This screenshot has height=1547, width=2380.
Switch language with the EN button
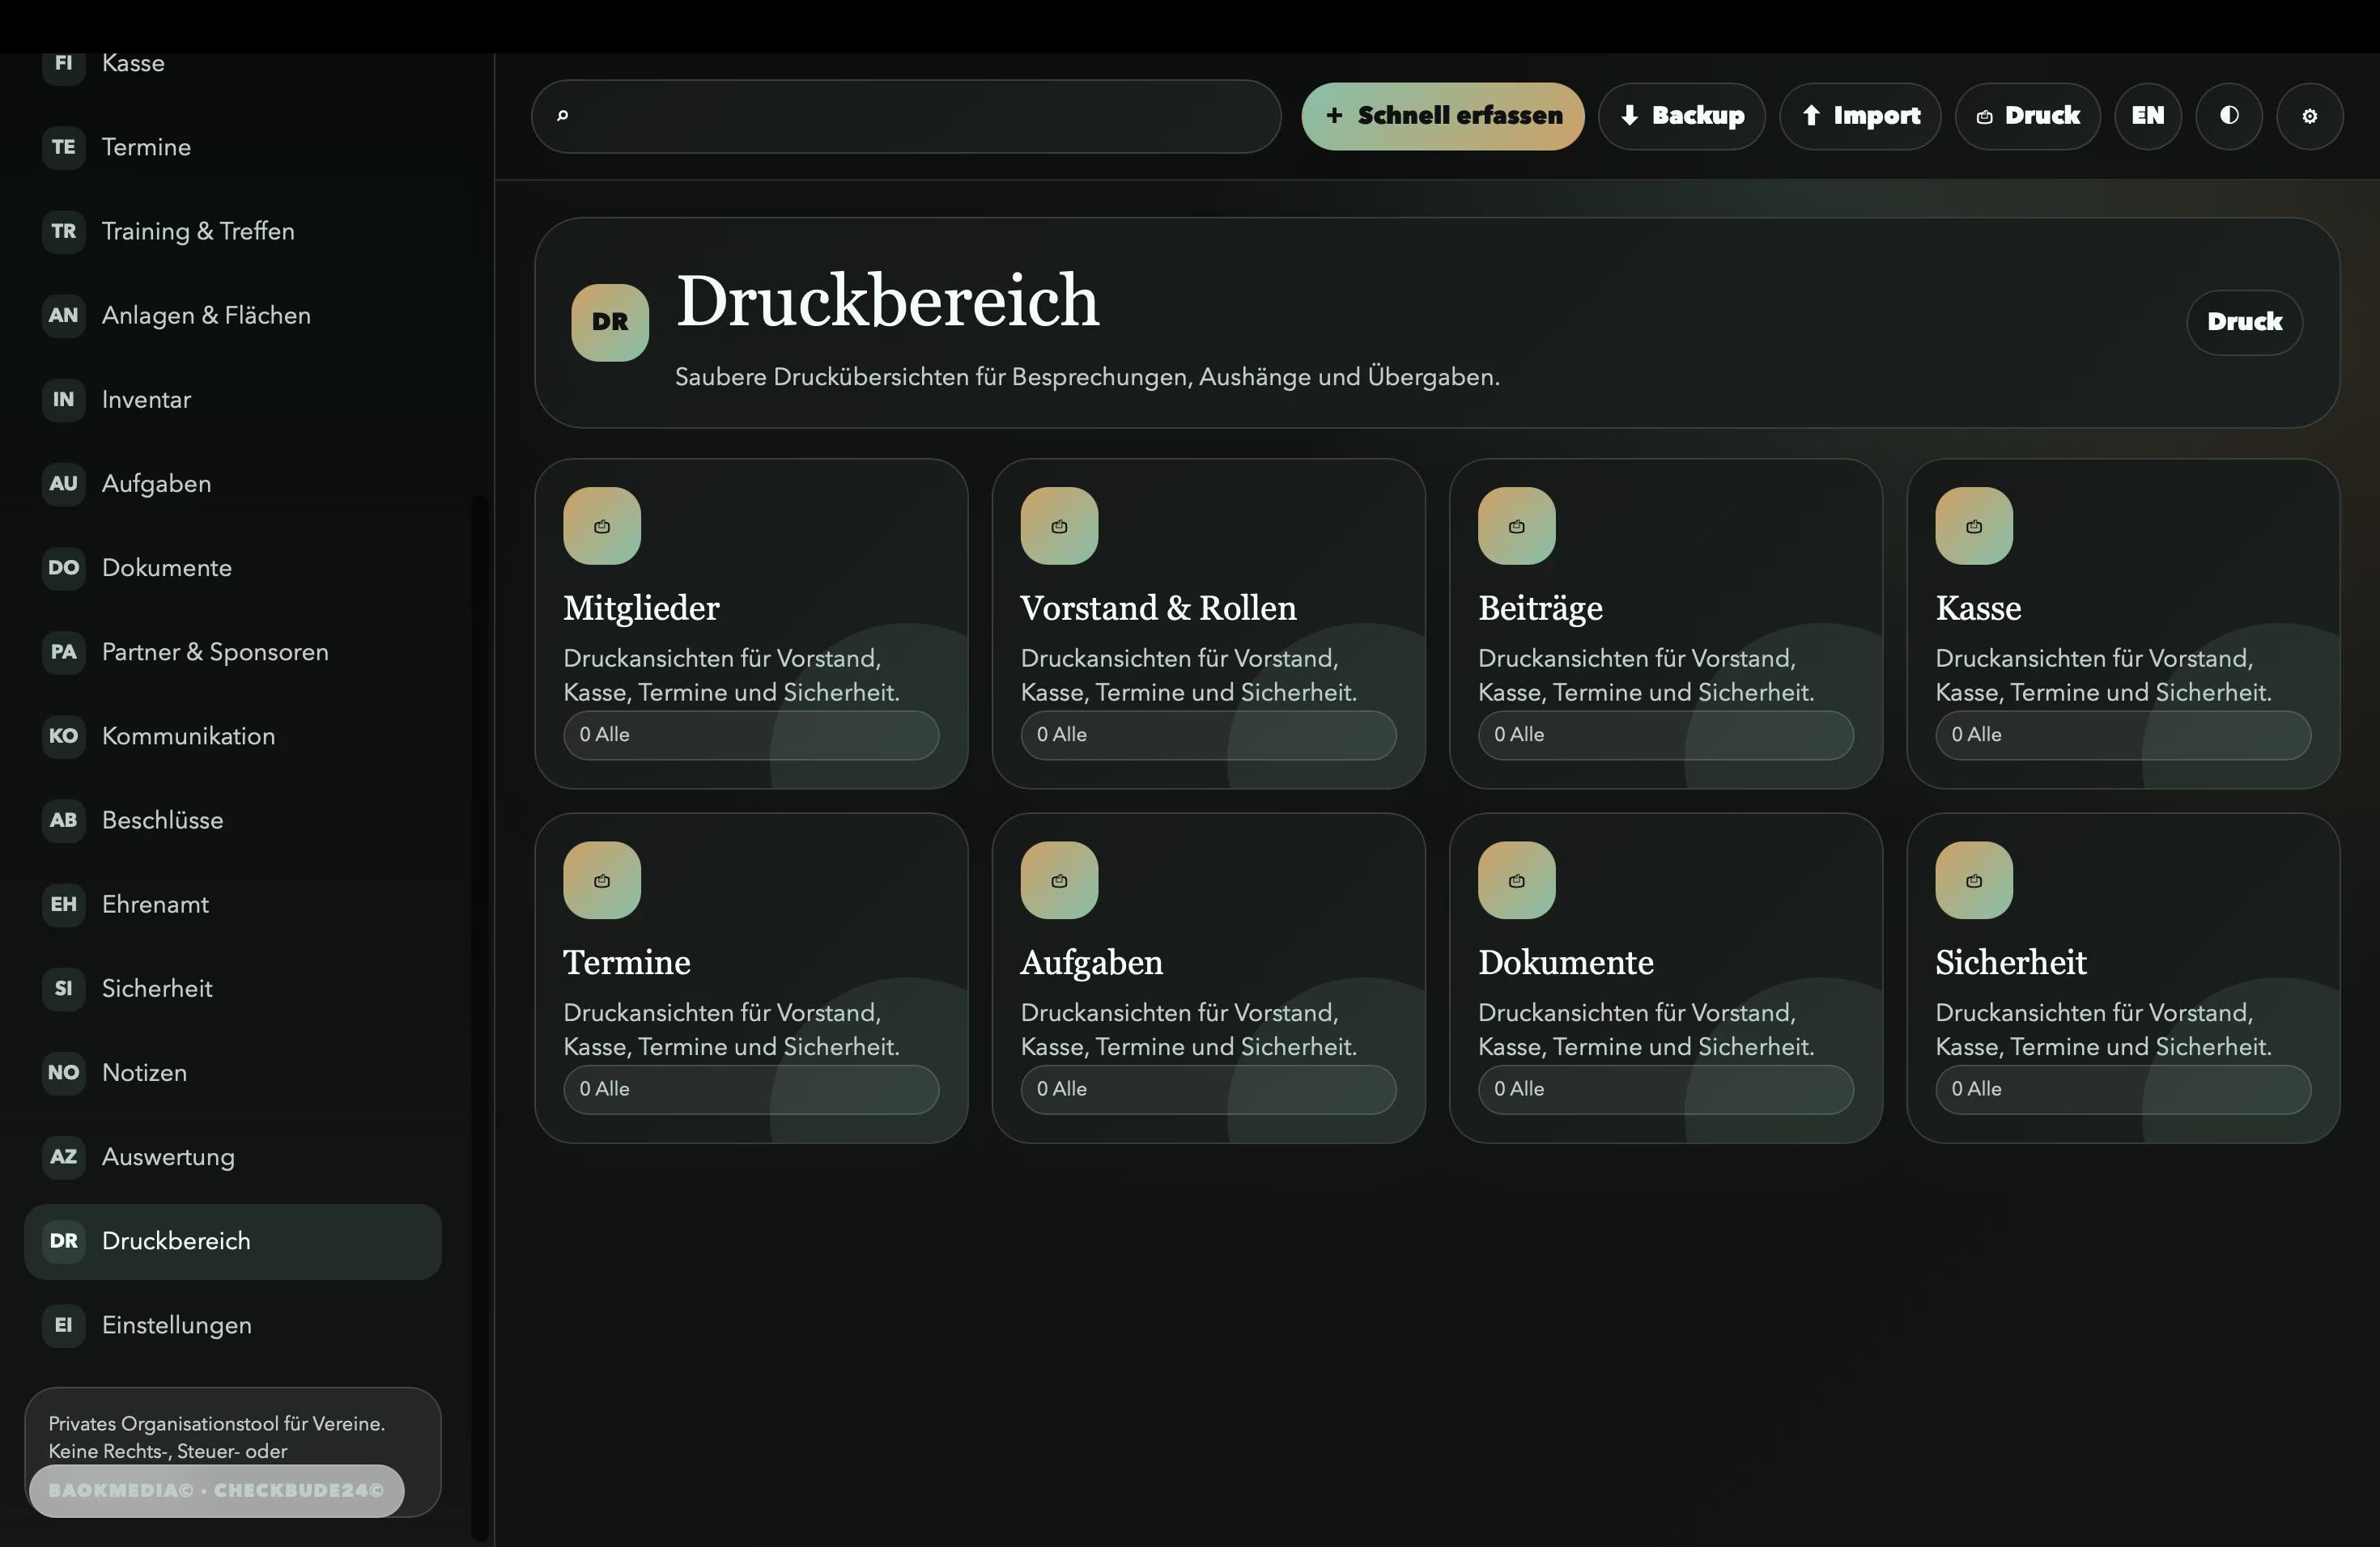2148,116
